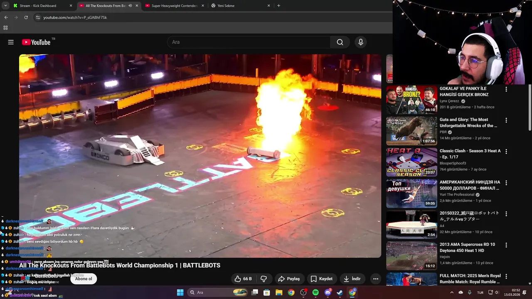Open options for 'FULL MATCH: 2025 Men's Royal' video

pyautogui.click(x=506, y=276)
